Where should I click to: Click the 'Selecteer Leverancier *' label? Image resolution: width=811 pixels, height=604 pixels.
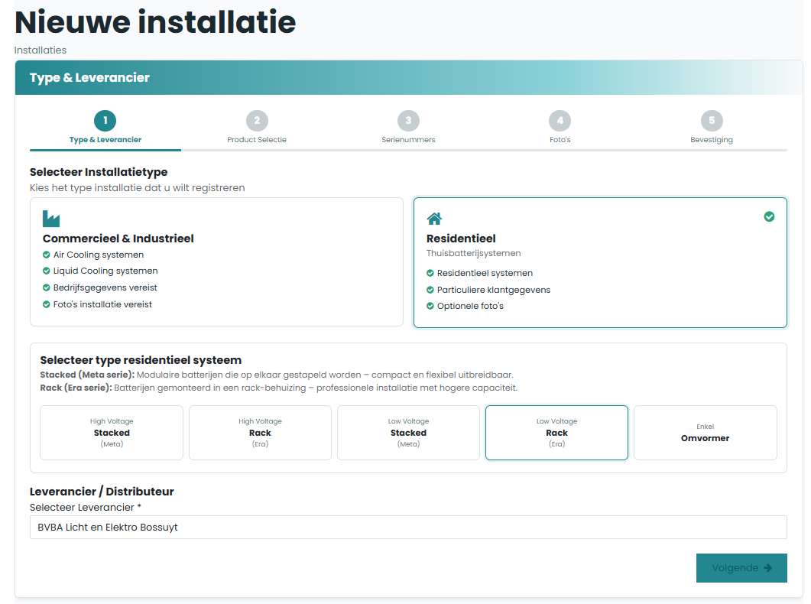tap(86, 508)
